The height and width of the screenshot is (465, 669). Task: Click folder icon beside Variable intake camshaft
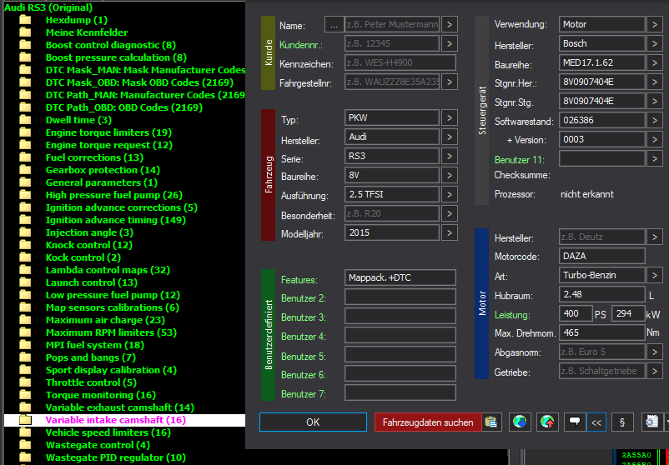point(26,420)
